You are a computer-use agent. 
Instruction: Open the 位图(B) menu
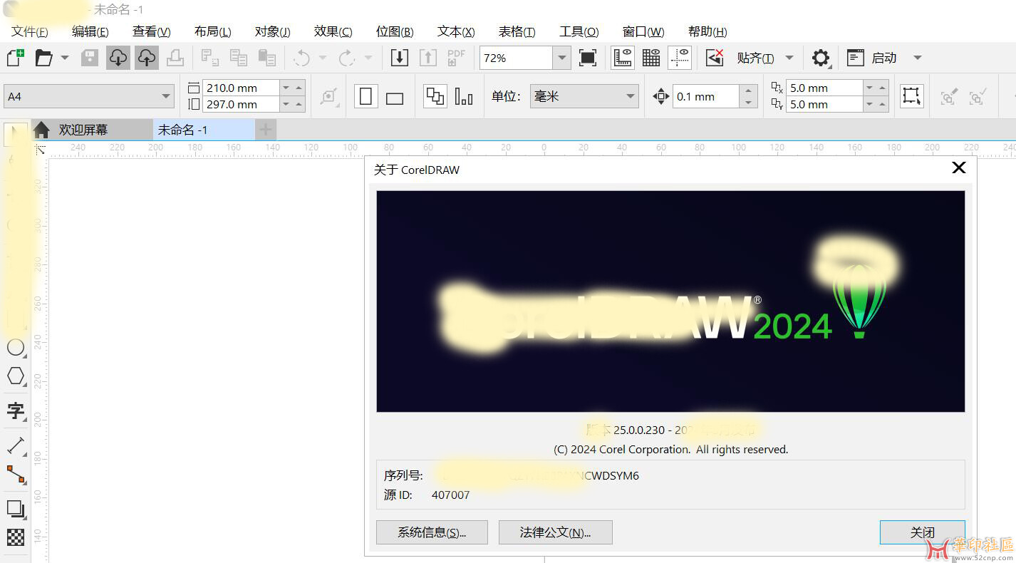pyautogui.click(x=395, y=31)
